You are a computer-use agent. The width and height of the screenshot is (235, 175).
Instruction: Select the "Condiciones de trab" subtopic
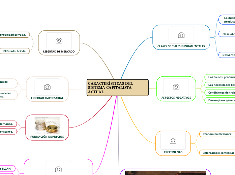[221, 93]
